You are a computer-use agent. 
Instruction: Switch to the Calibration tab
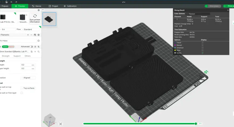pyautogui.click(x=70, y=6)
